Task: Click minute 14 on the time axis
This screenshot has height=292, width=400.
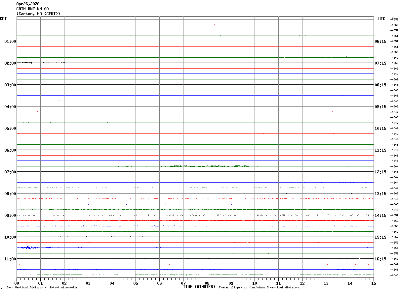Action: 350,283
